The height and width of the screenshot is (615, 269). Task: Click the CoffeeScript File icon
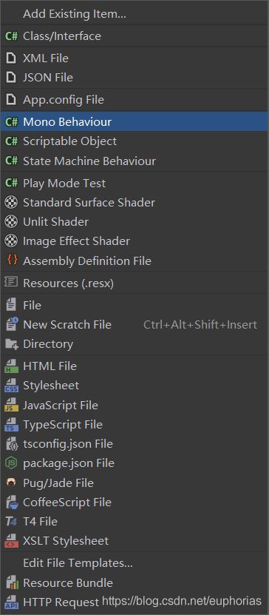[11, 502]
